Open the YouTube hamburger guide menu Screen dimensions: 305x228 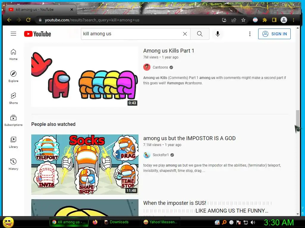(13, 34)
